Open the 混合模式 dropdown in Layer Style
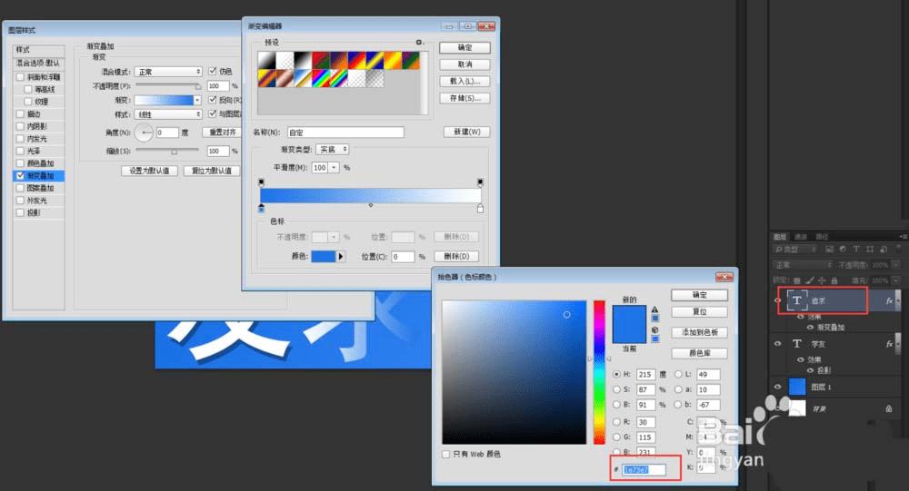The height and width of the screenshot is (491, 909). 168,72
